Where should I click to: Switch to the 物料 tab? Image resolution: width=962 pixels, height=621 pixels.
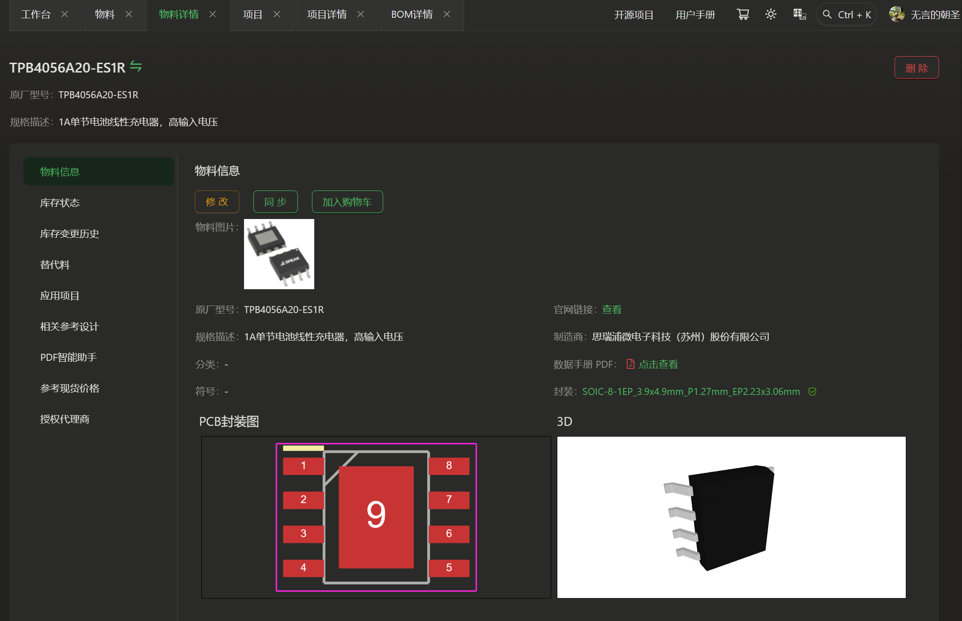pos(104,15)
